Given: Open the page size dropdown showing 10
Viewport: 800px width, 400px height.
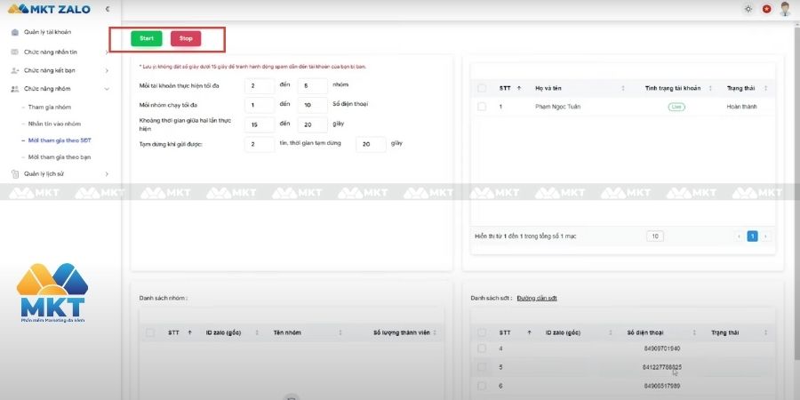Looking at the screenshot, I should click(655, 236).
